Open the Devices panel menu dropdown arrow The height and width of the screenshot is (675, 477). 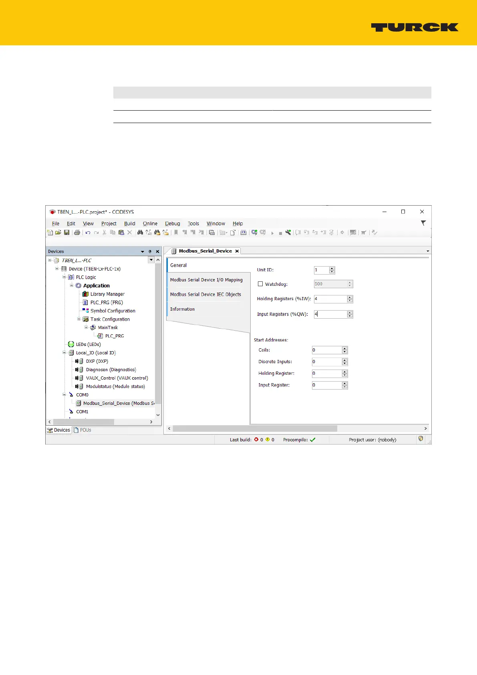[x=142, y=252]
